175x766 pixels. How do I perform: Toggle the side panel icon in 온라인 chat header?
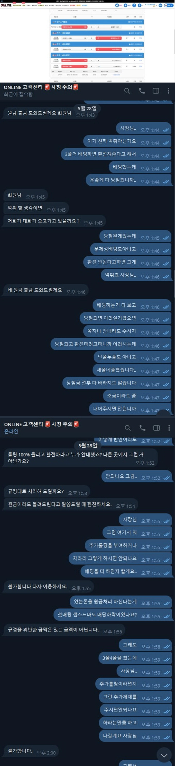click(x=156, y=428)
